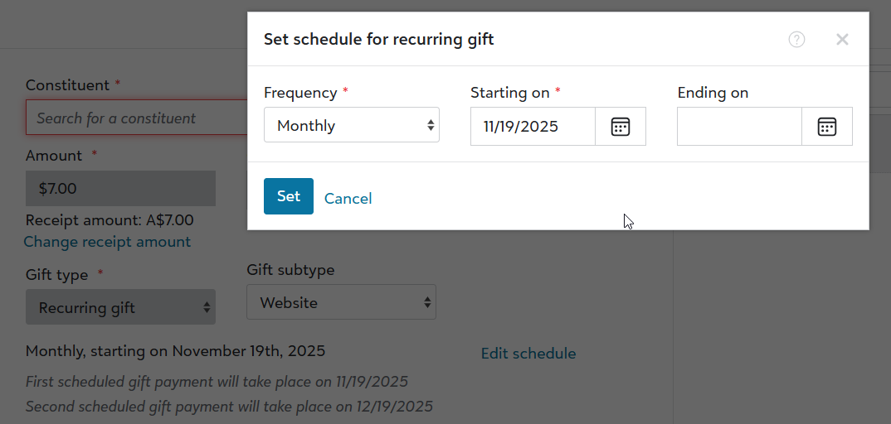Screen dimensions: 891x424
Task: Click the Edit schedule link
Action: (x=528, y=354)
